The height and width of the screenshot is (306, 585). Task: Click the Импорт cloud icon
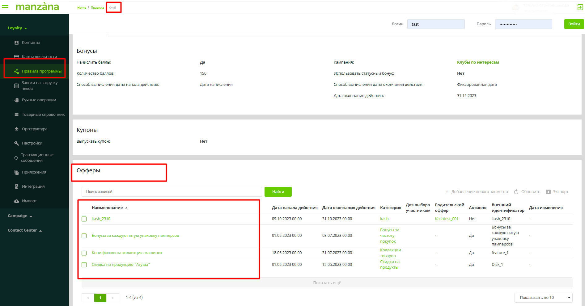tap(17, 201)
